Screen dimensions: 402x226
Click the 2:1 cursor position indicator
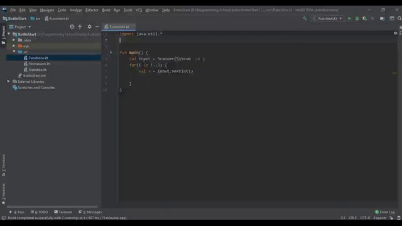[343, 218]
